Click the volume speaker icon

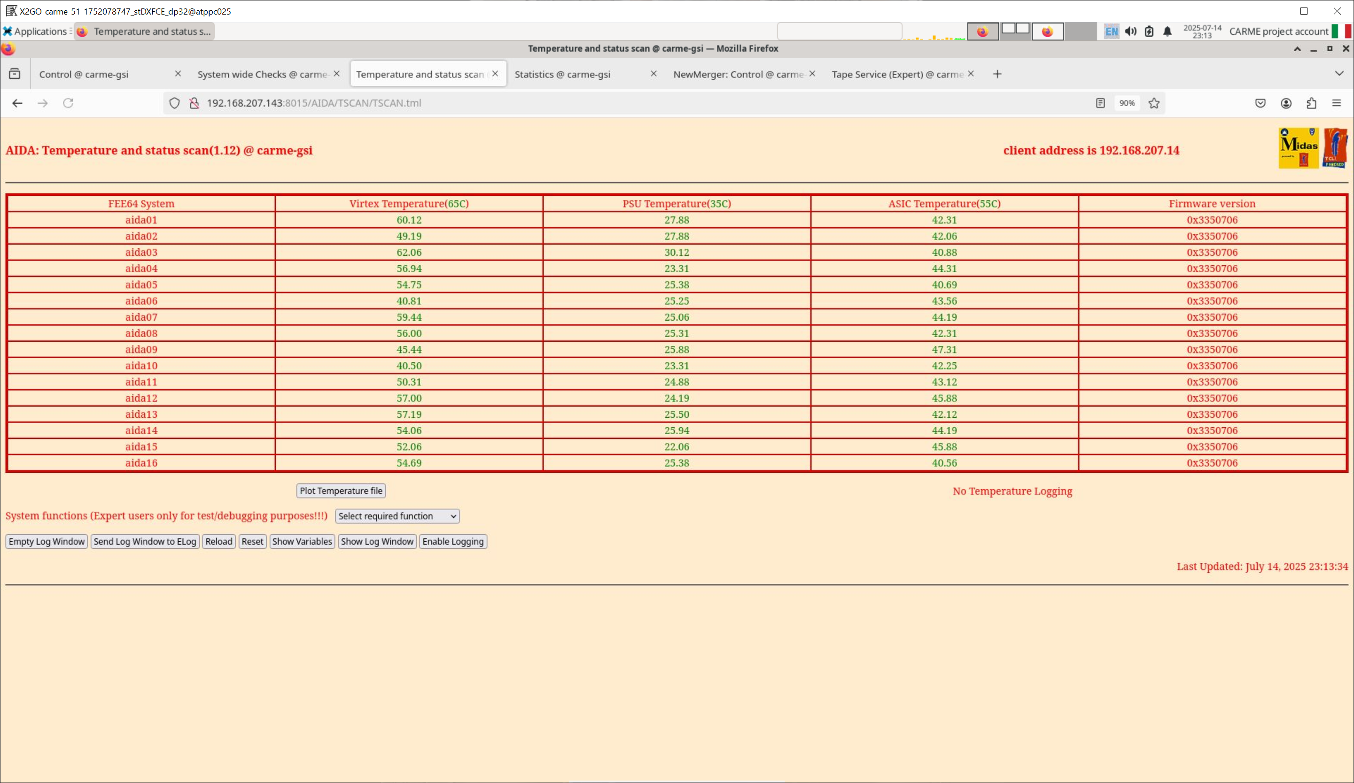tap(1130, 31)
